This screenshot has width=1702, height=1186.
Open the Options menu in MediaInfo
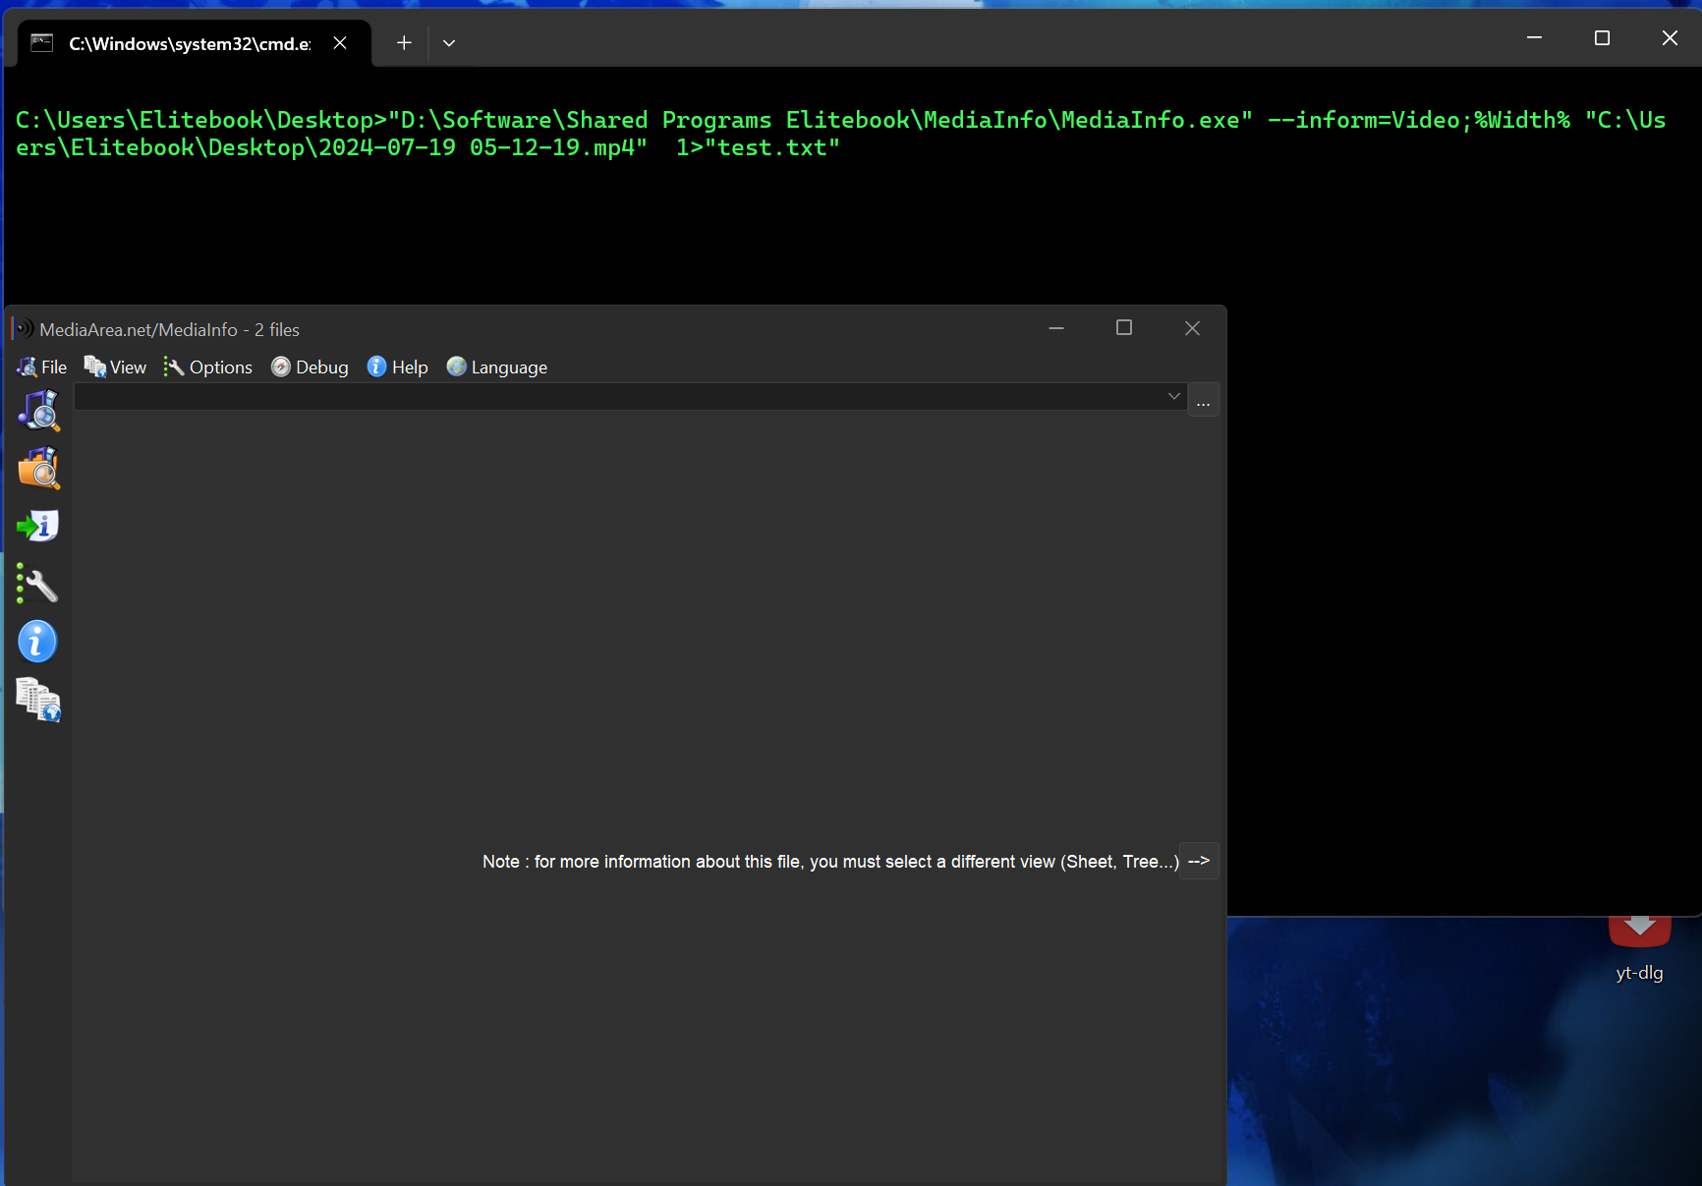pyautogui.click(x=207, y=367)
